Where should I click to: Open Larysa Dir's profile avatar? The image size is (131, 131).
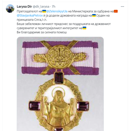(x=10, y=8)
